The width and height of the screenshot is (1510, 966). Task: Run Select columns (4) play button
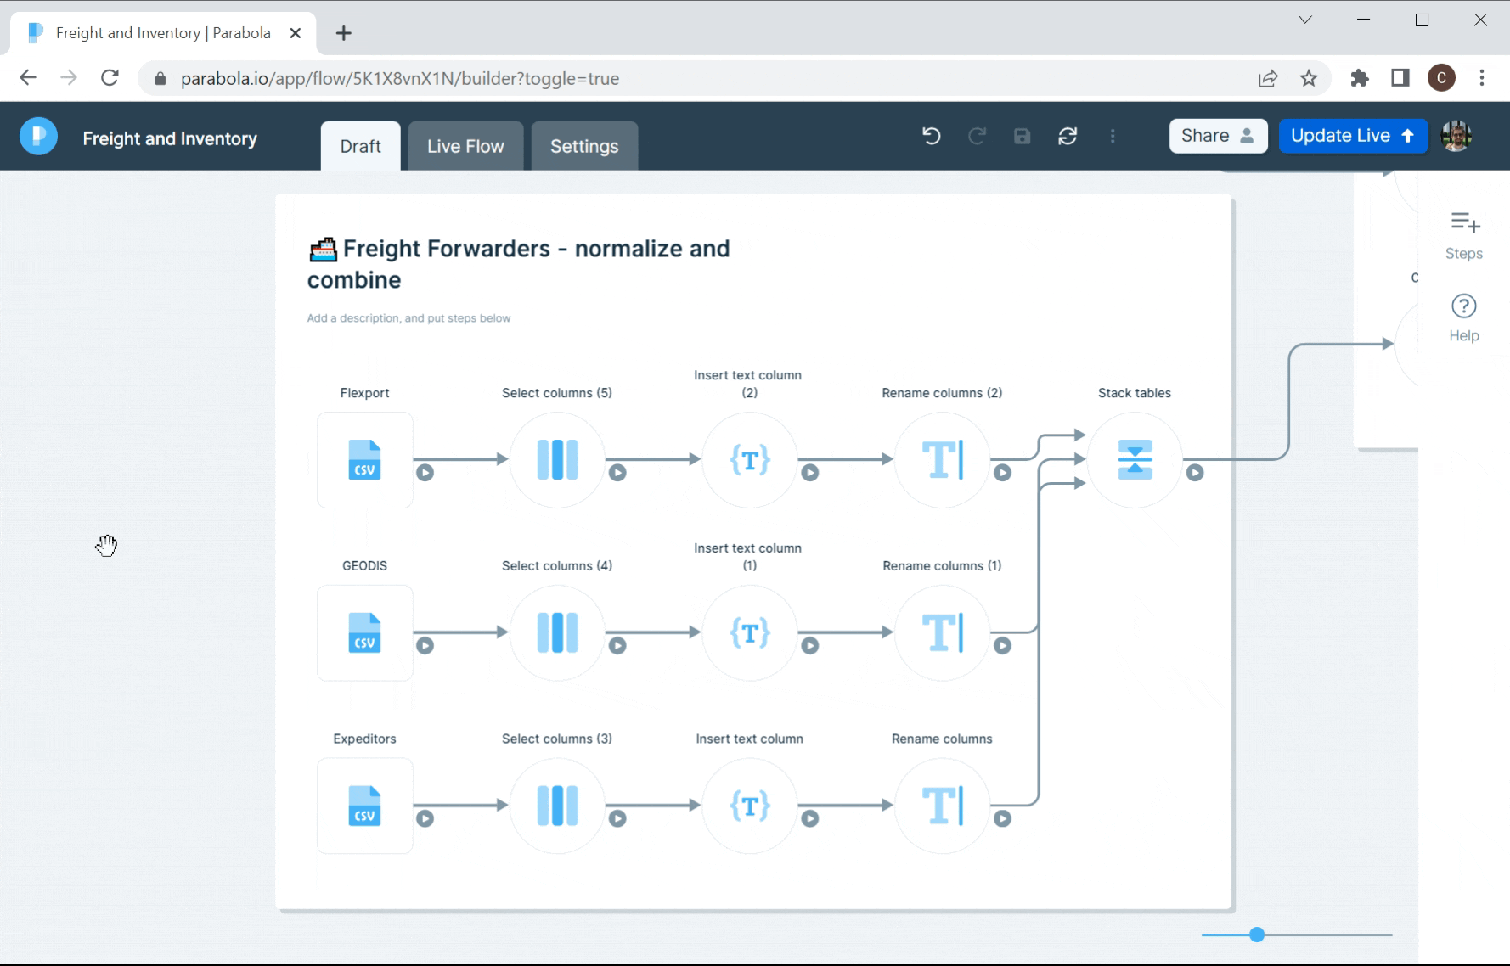[617, 646]
